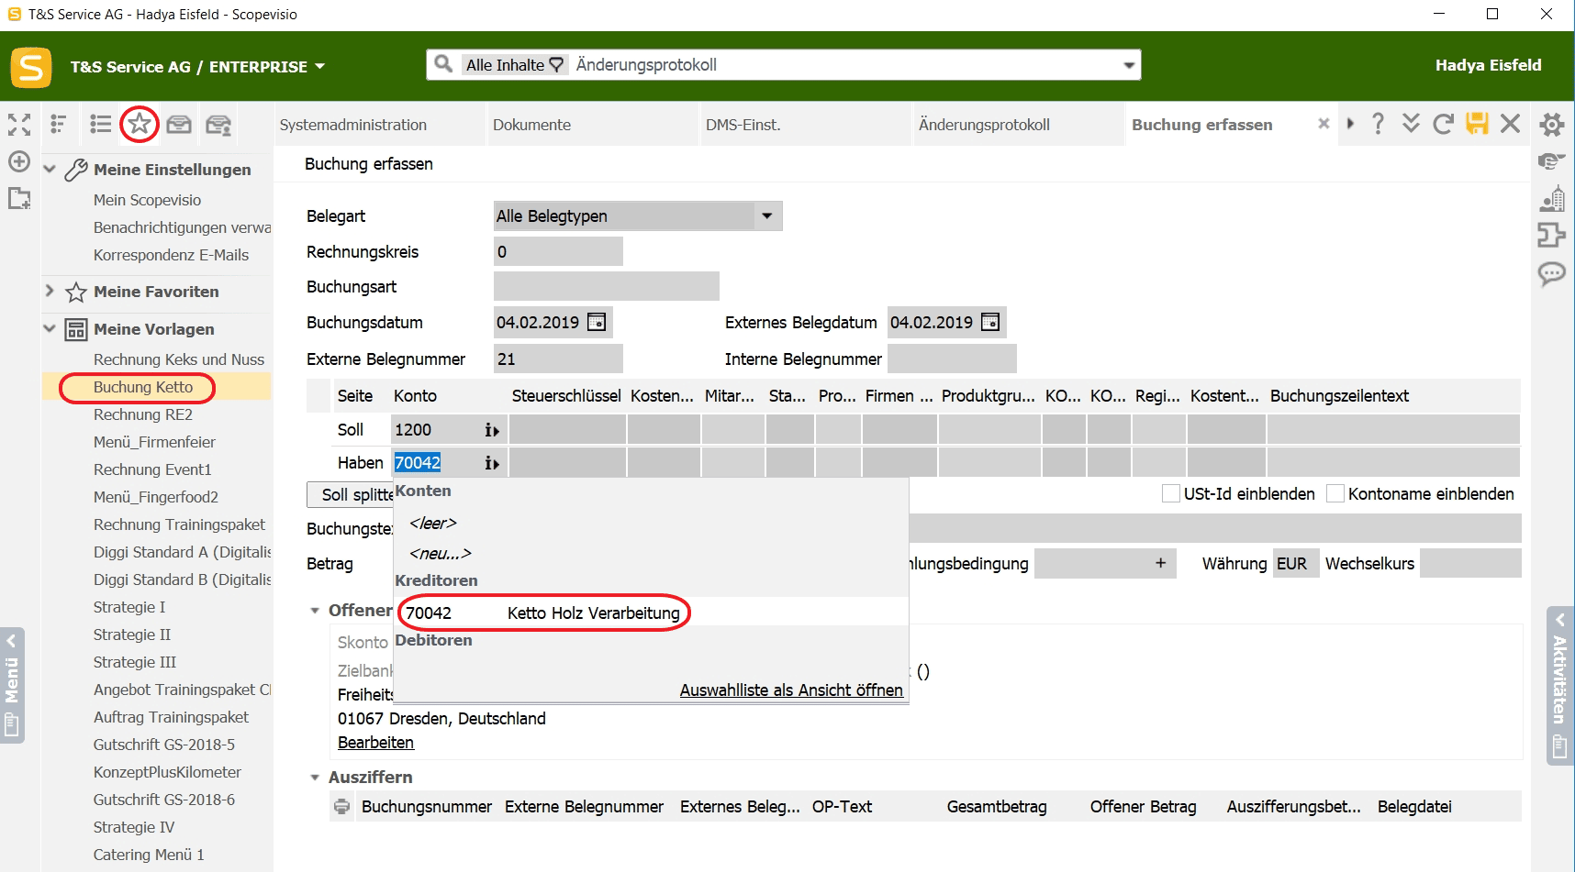The width and height of the screenshot is (1575, 872).
Task: Click the inbox with envelope icon
Action: [x=218, y=125]
